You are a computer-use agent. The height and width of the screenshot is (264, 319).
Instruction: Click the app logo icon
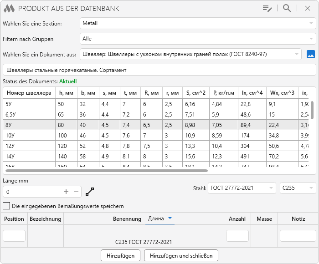(9, 8)
